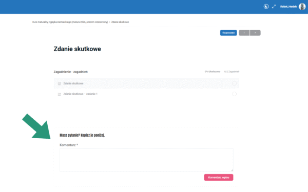The image size is (308, 192).
Task: Open the Robot_Heniek username menu
Action: 288,7
